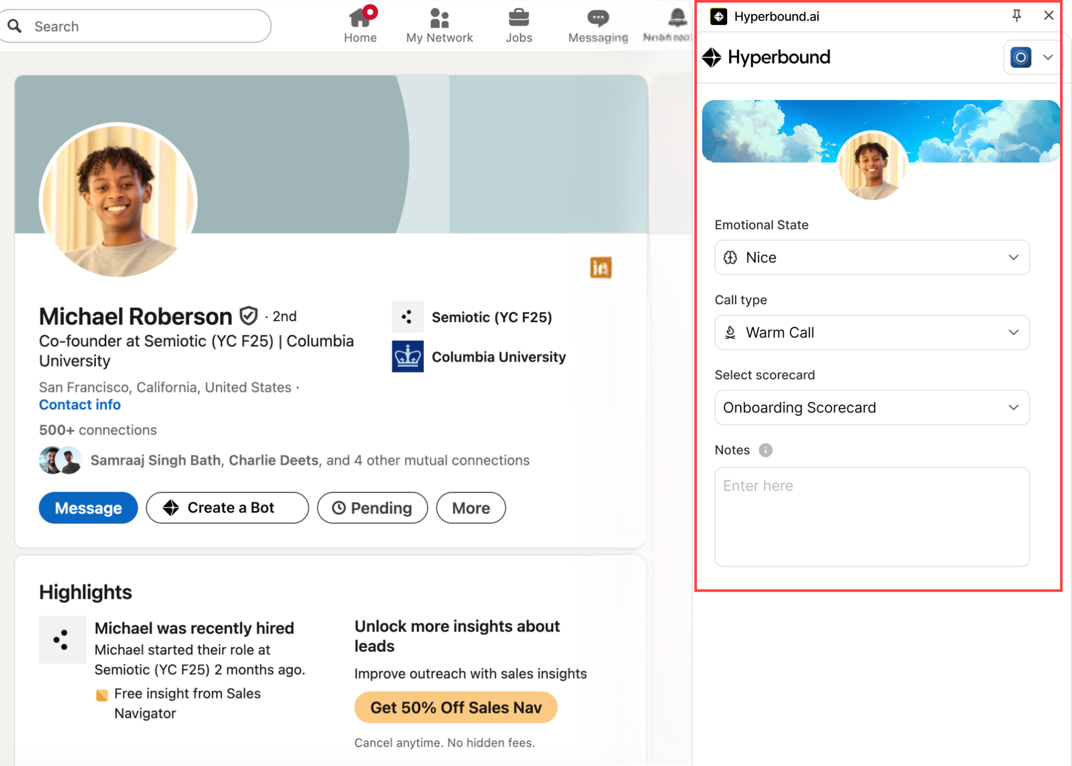Click the Notes info icon
This screenshot has width=1072, height=766.
[765, 450]
